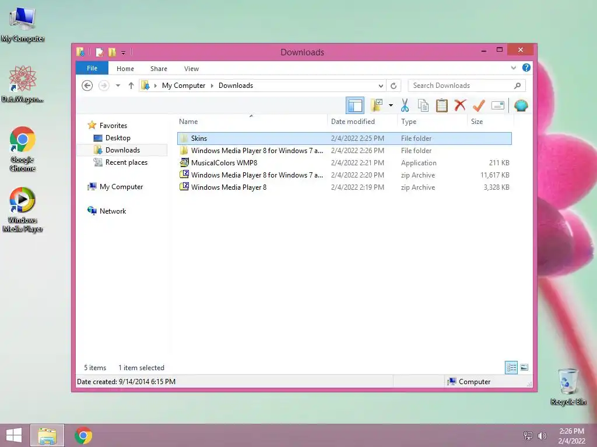This screenshot has width=597, height=447.
Task: Click the Cut scissors icon
Action: point(405,105)
